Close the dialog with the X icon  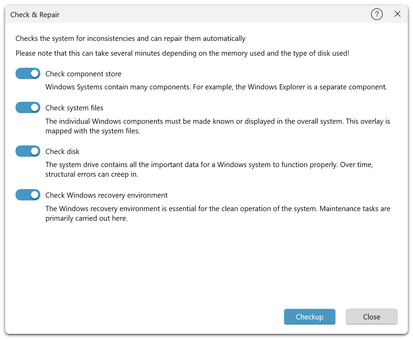[398, 14]
